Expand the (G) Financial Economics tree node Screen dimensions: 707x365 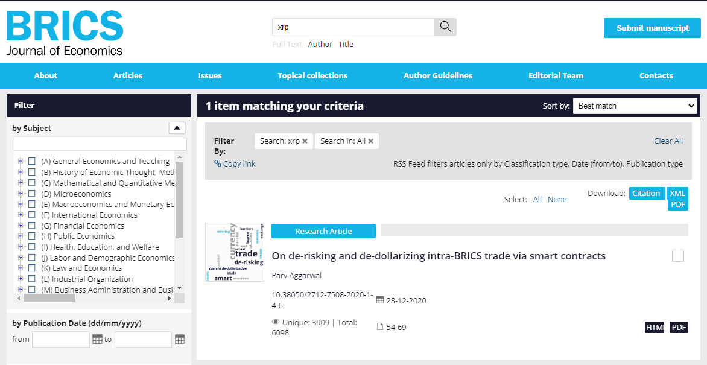click(x=20, y=226)
